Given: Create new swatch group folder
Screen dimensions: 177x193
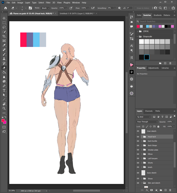Looking at the screenshot, I should pos(160,63).
